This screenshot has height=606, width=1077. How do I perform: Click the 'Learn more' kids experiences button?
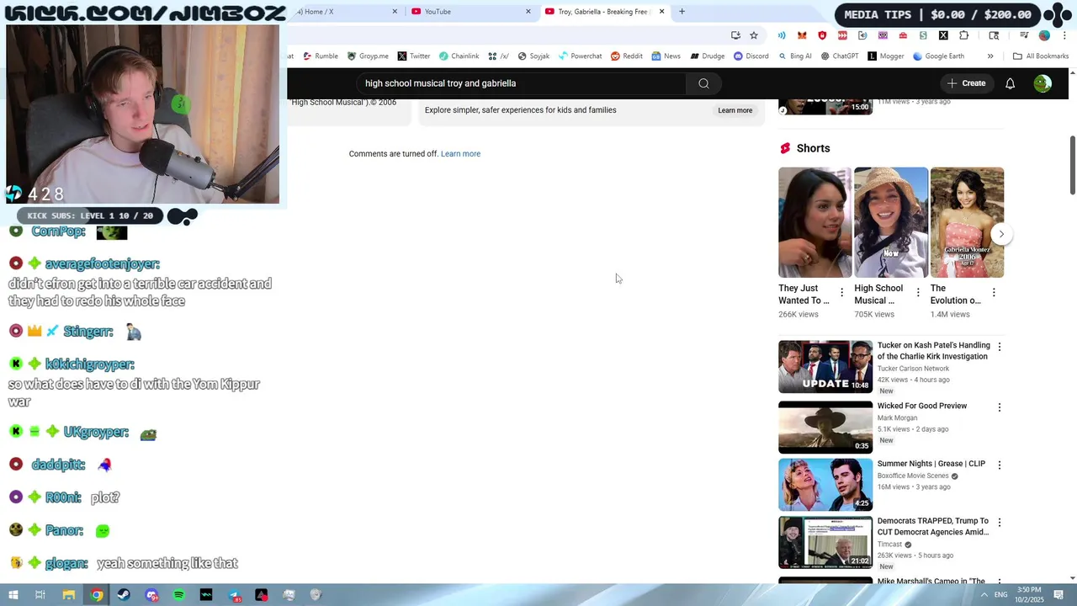735,110
